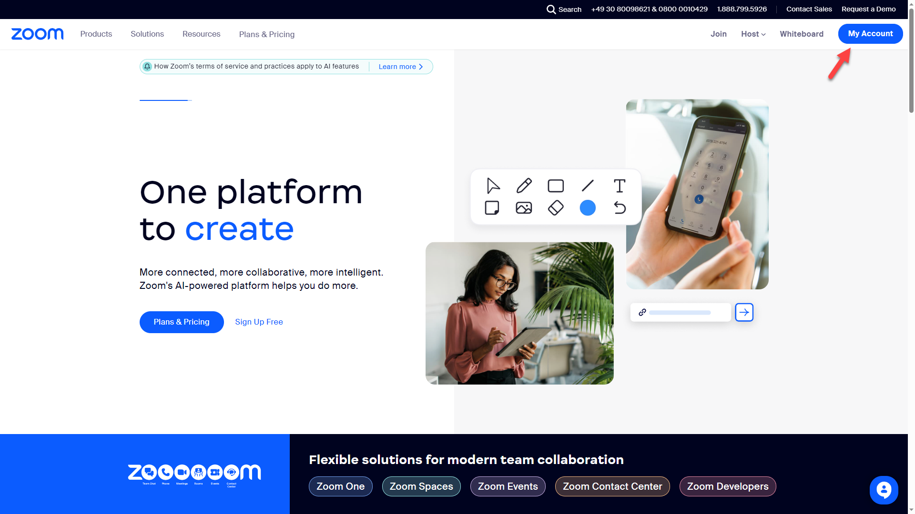This screenshot has height=514, width=915.
Task: Click the Sign Up Free link
Action: pyautogui.click(x=259, y=321)
